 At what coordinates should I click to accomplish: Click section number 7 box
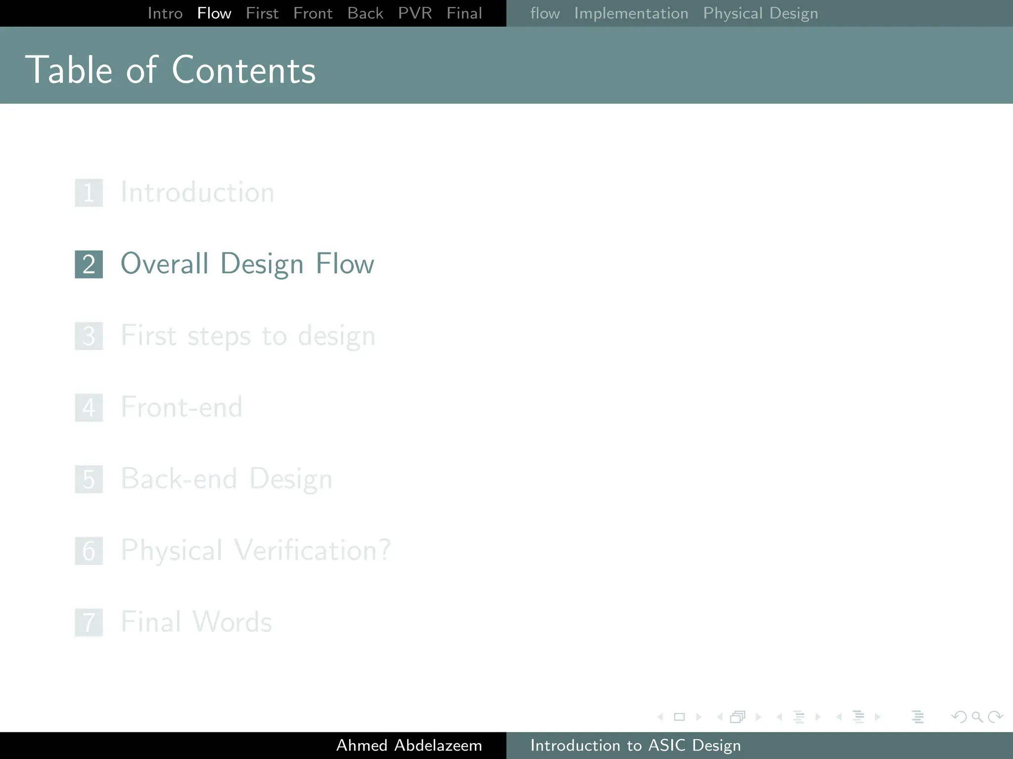tap(89, 623)
